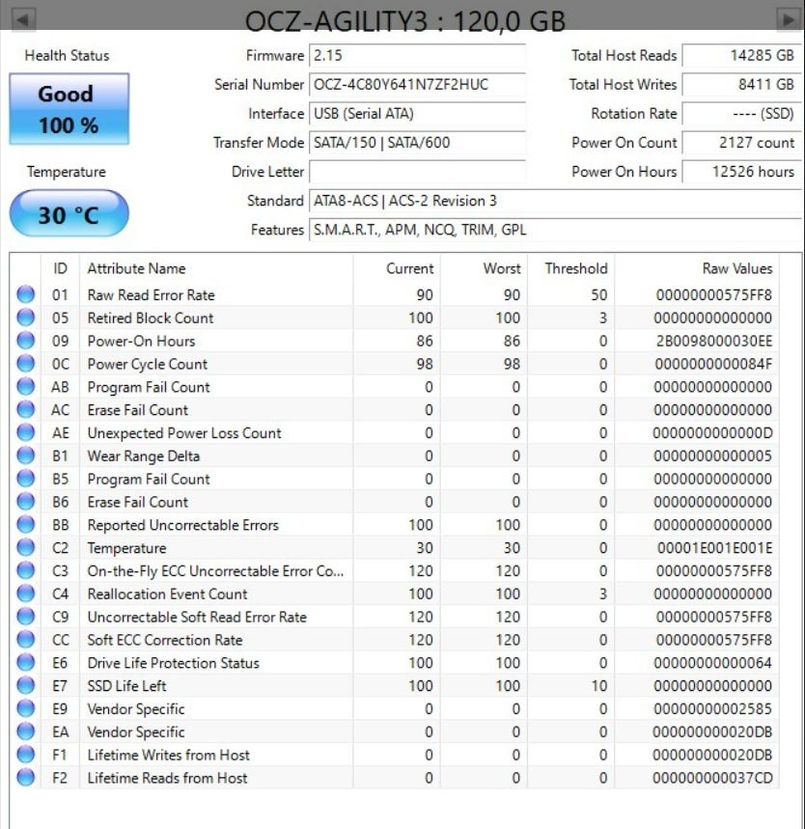This screenshot has width=805, height=829.
Task: Go to previous disk with left arrow
Action: 22,19
